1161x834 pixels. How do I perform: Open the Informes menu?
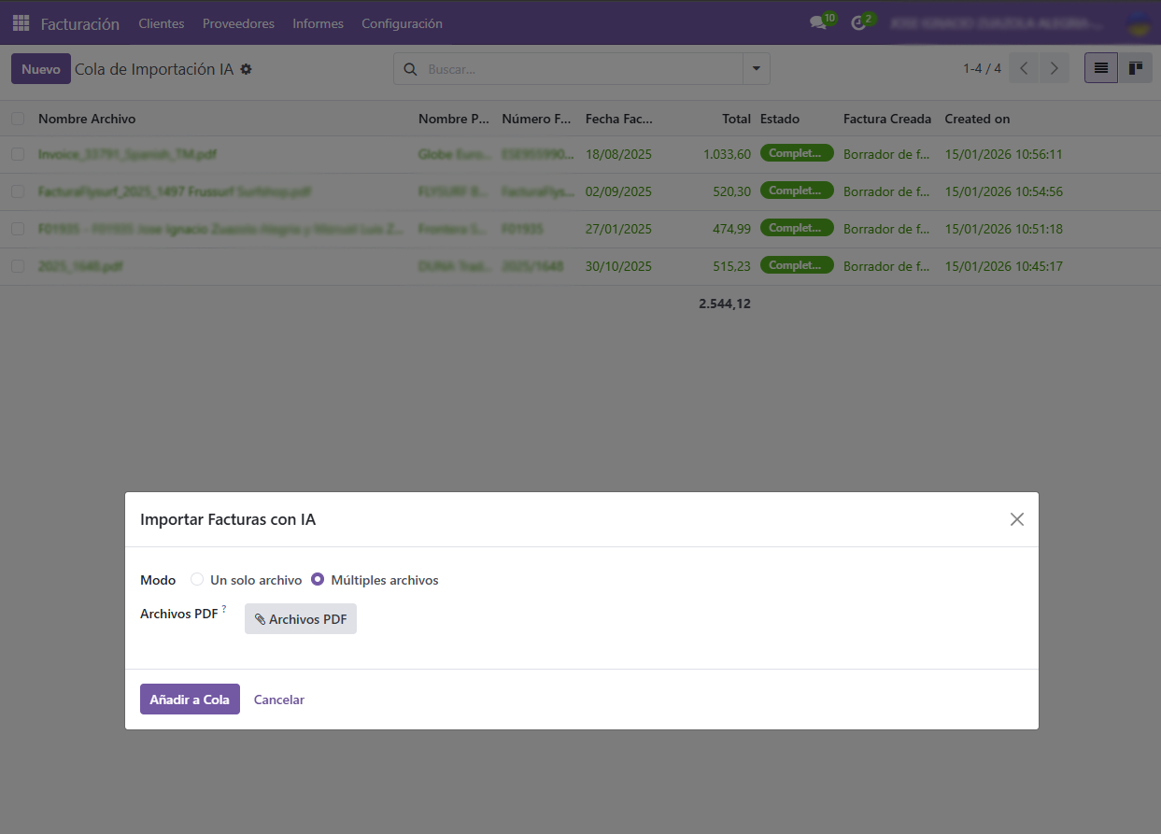[x=318, y=23]
